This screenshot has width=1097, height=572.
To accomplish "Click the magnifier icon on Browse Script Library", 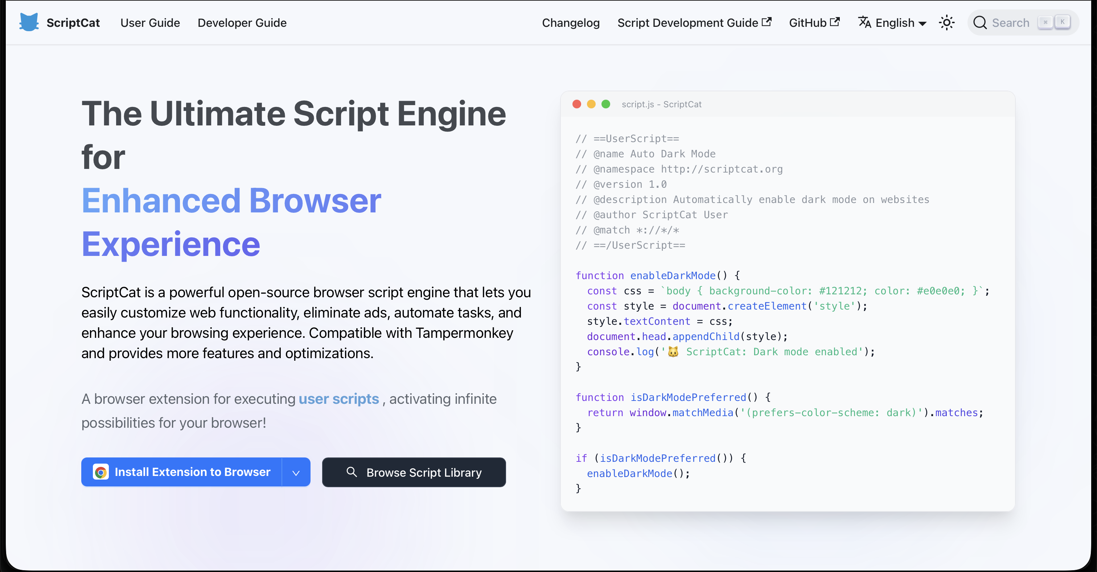I will [352, 472].
